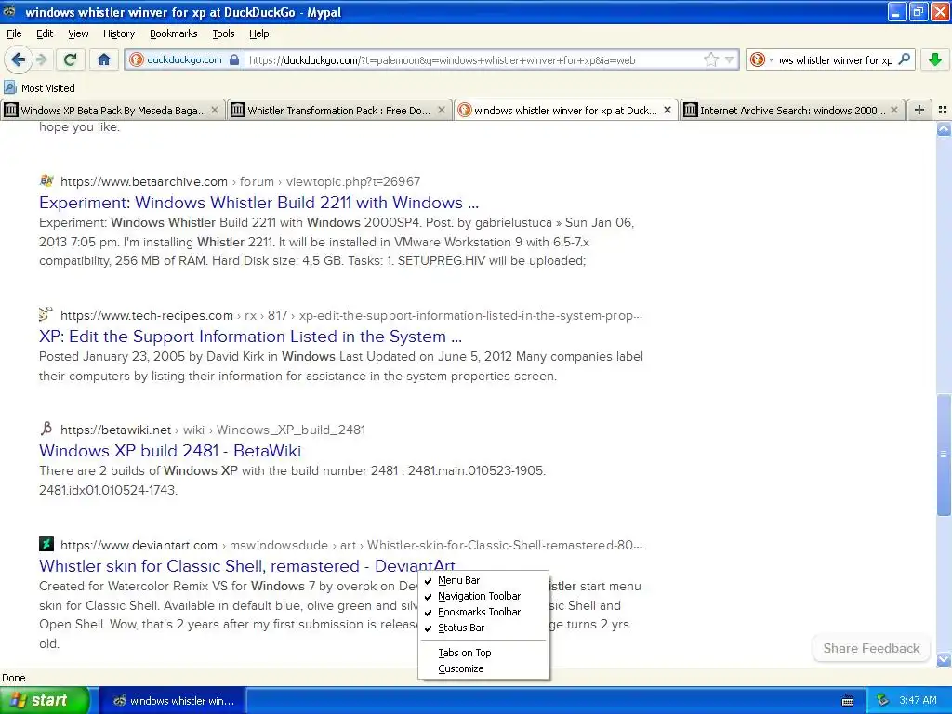Open the Downloads green arrow button
Screen dimensions: 952x714
tap(935, 59)
